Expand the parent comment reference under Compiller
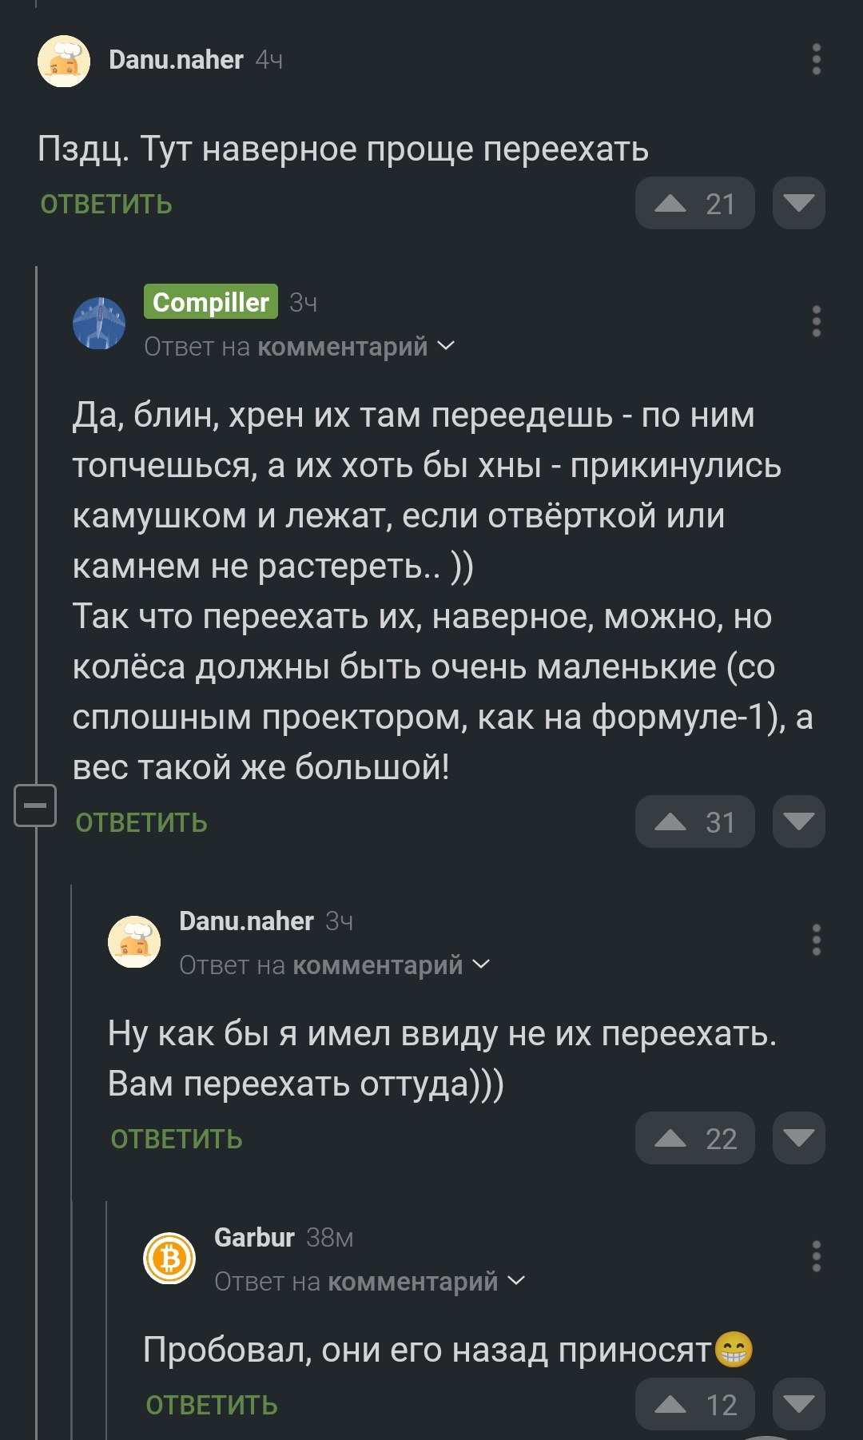The height and width of the screenshot is (1440, 863). click(300, 347)
